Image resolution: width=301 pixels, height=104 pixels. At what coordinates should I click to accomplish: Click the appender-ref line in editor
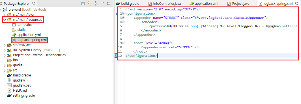point(170,47)
